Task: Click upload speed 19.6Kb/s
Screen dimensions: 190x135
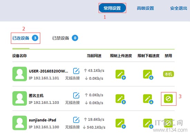Action: coord(94,119)
